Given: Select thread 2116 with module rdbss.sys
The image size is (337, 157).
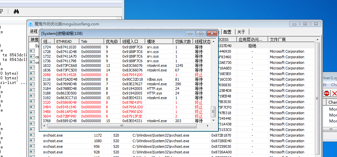Looking at the screenshot, I should click(x=126, y=79).
